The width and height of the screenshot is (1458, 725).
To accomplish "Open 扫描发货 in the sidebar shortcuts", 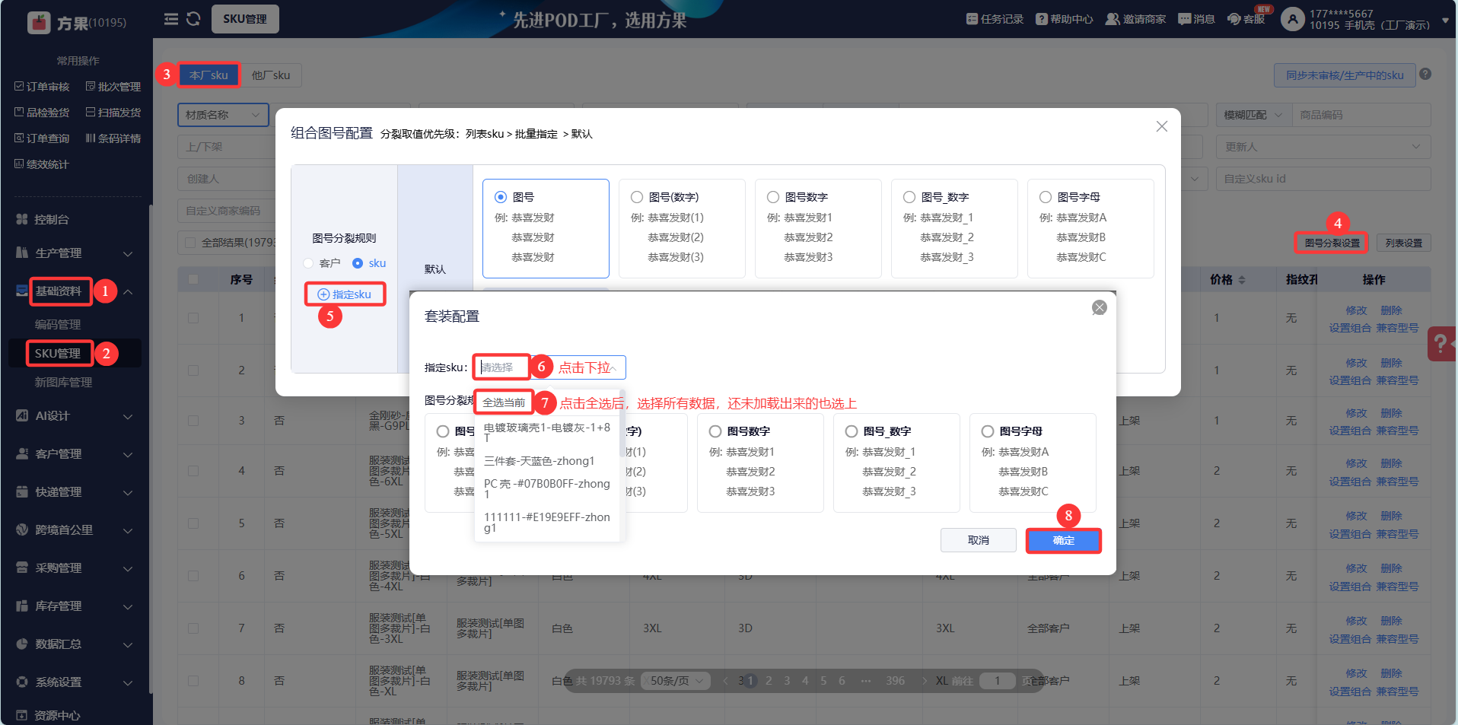I will (113, 113).
